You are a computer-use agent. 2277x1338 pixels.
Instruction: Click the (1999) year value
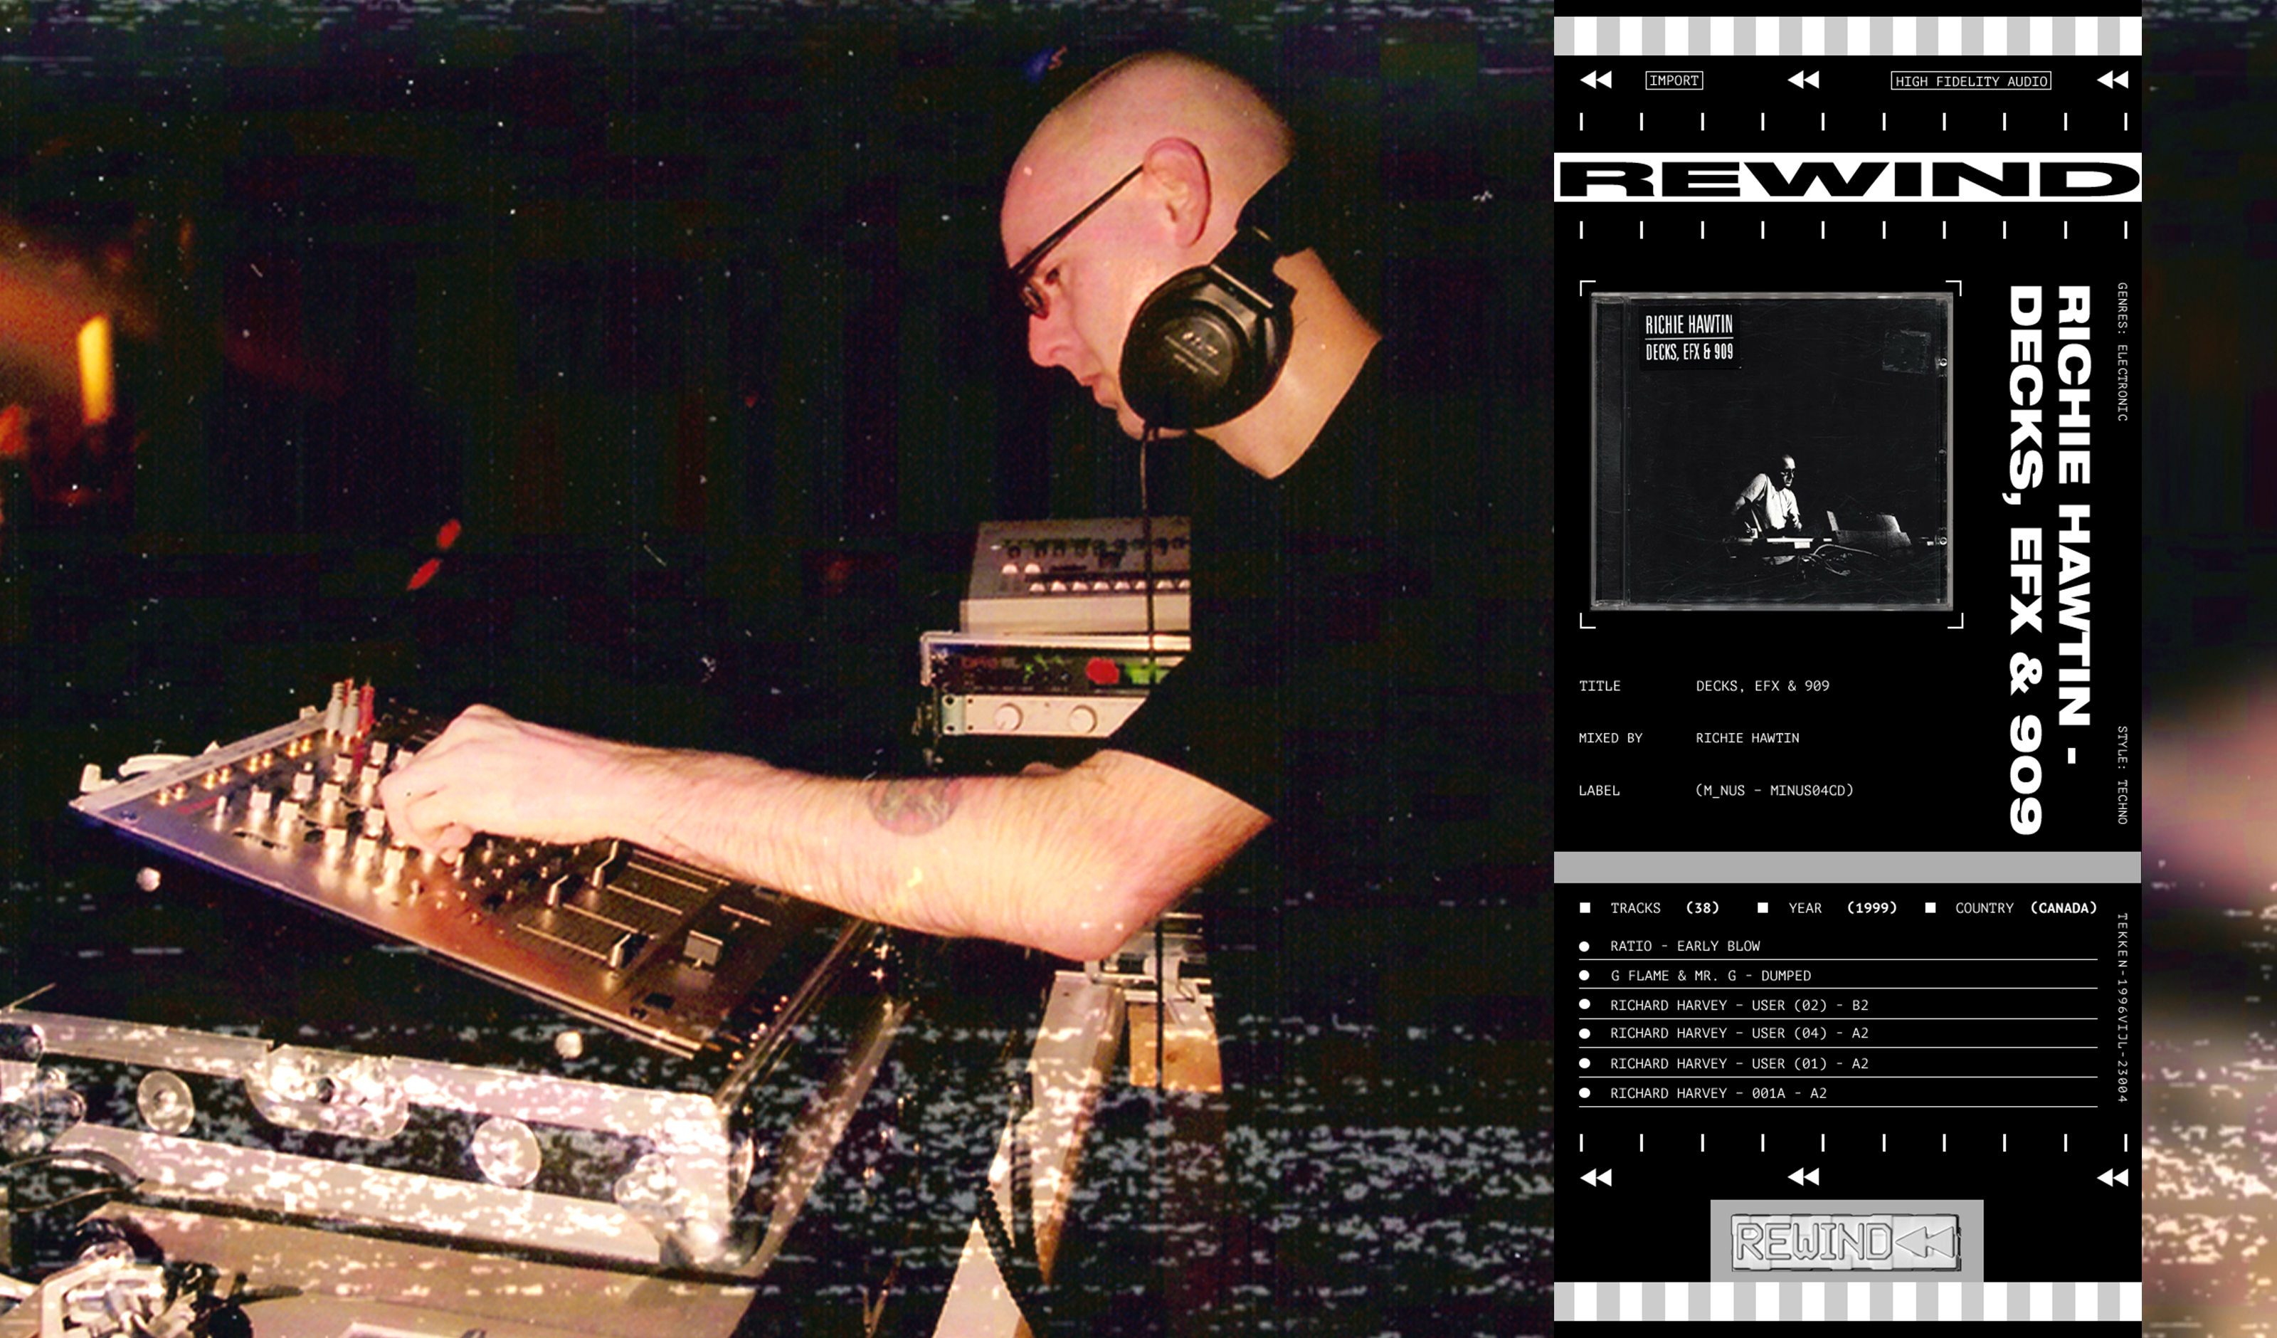[1872, 907]
